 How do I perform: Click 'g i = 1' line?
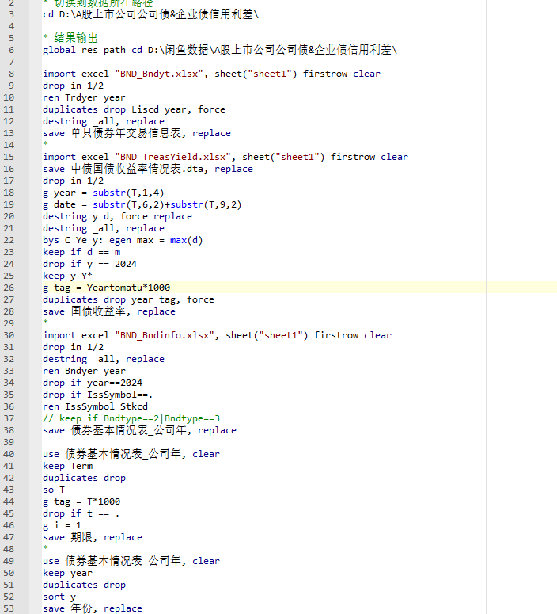click(x=62, y=525)
